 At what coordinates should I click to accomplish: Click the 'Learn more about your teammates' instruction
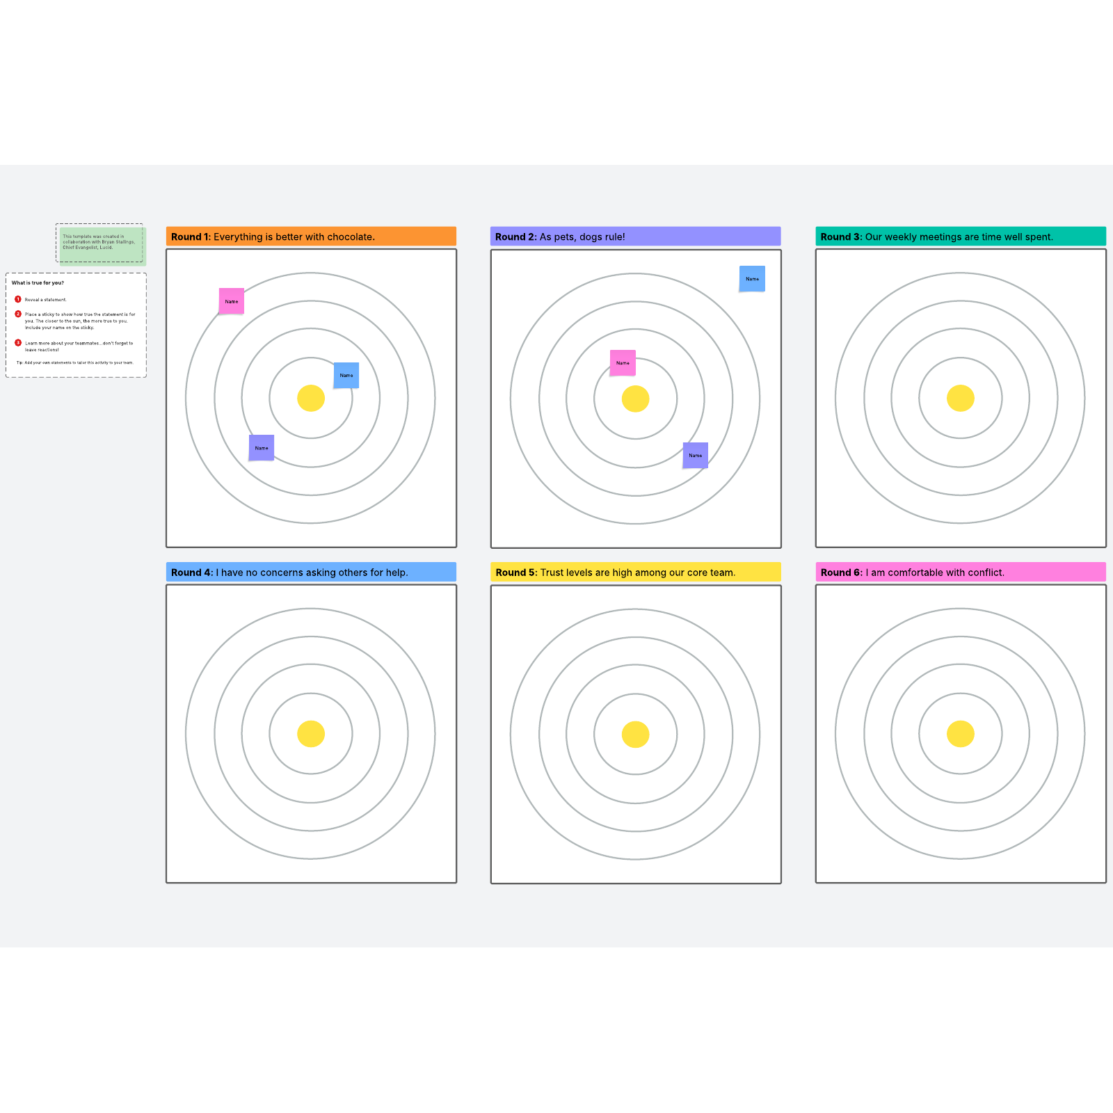click(79, 346)
